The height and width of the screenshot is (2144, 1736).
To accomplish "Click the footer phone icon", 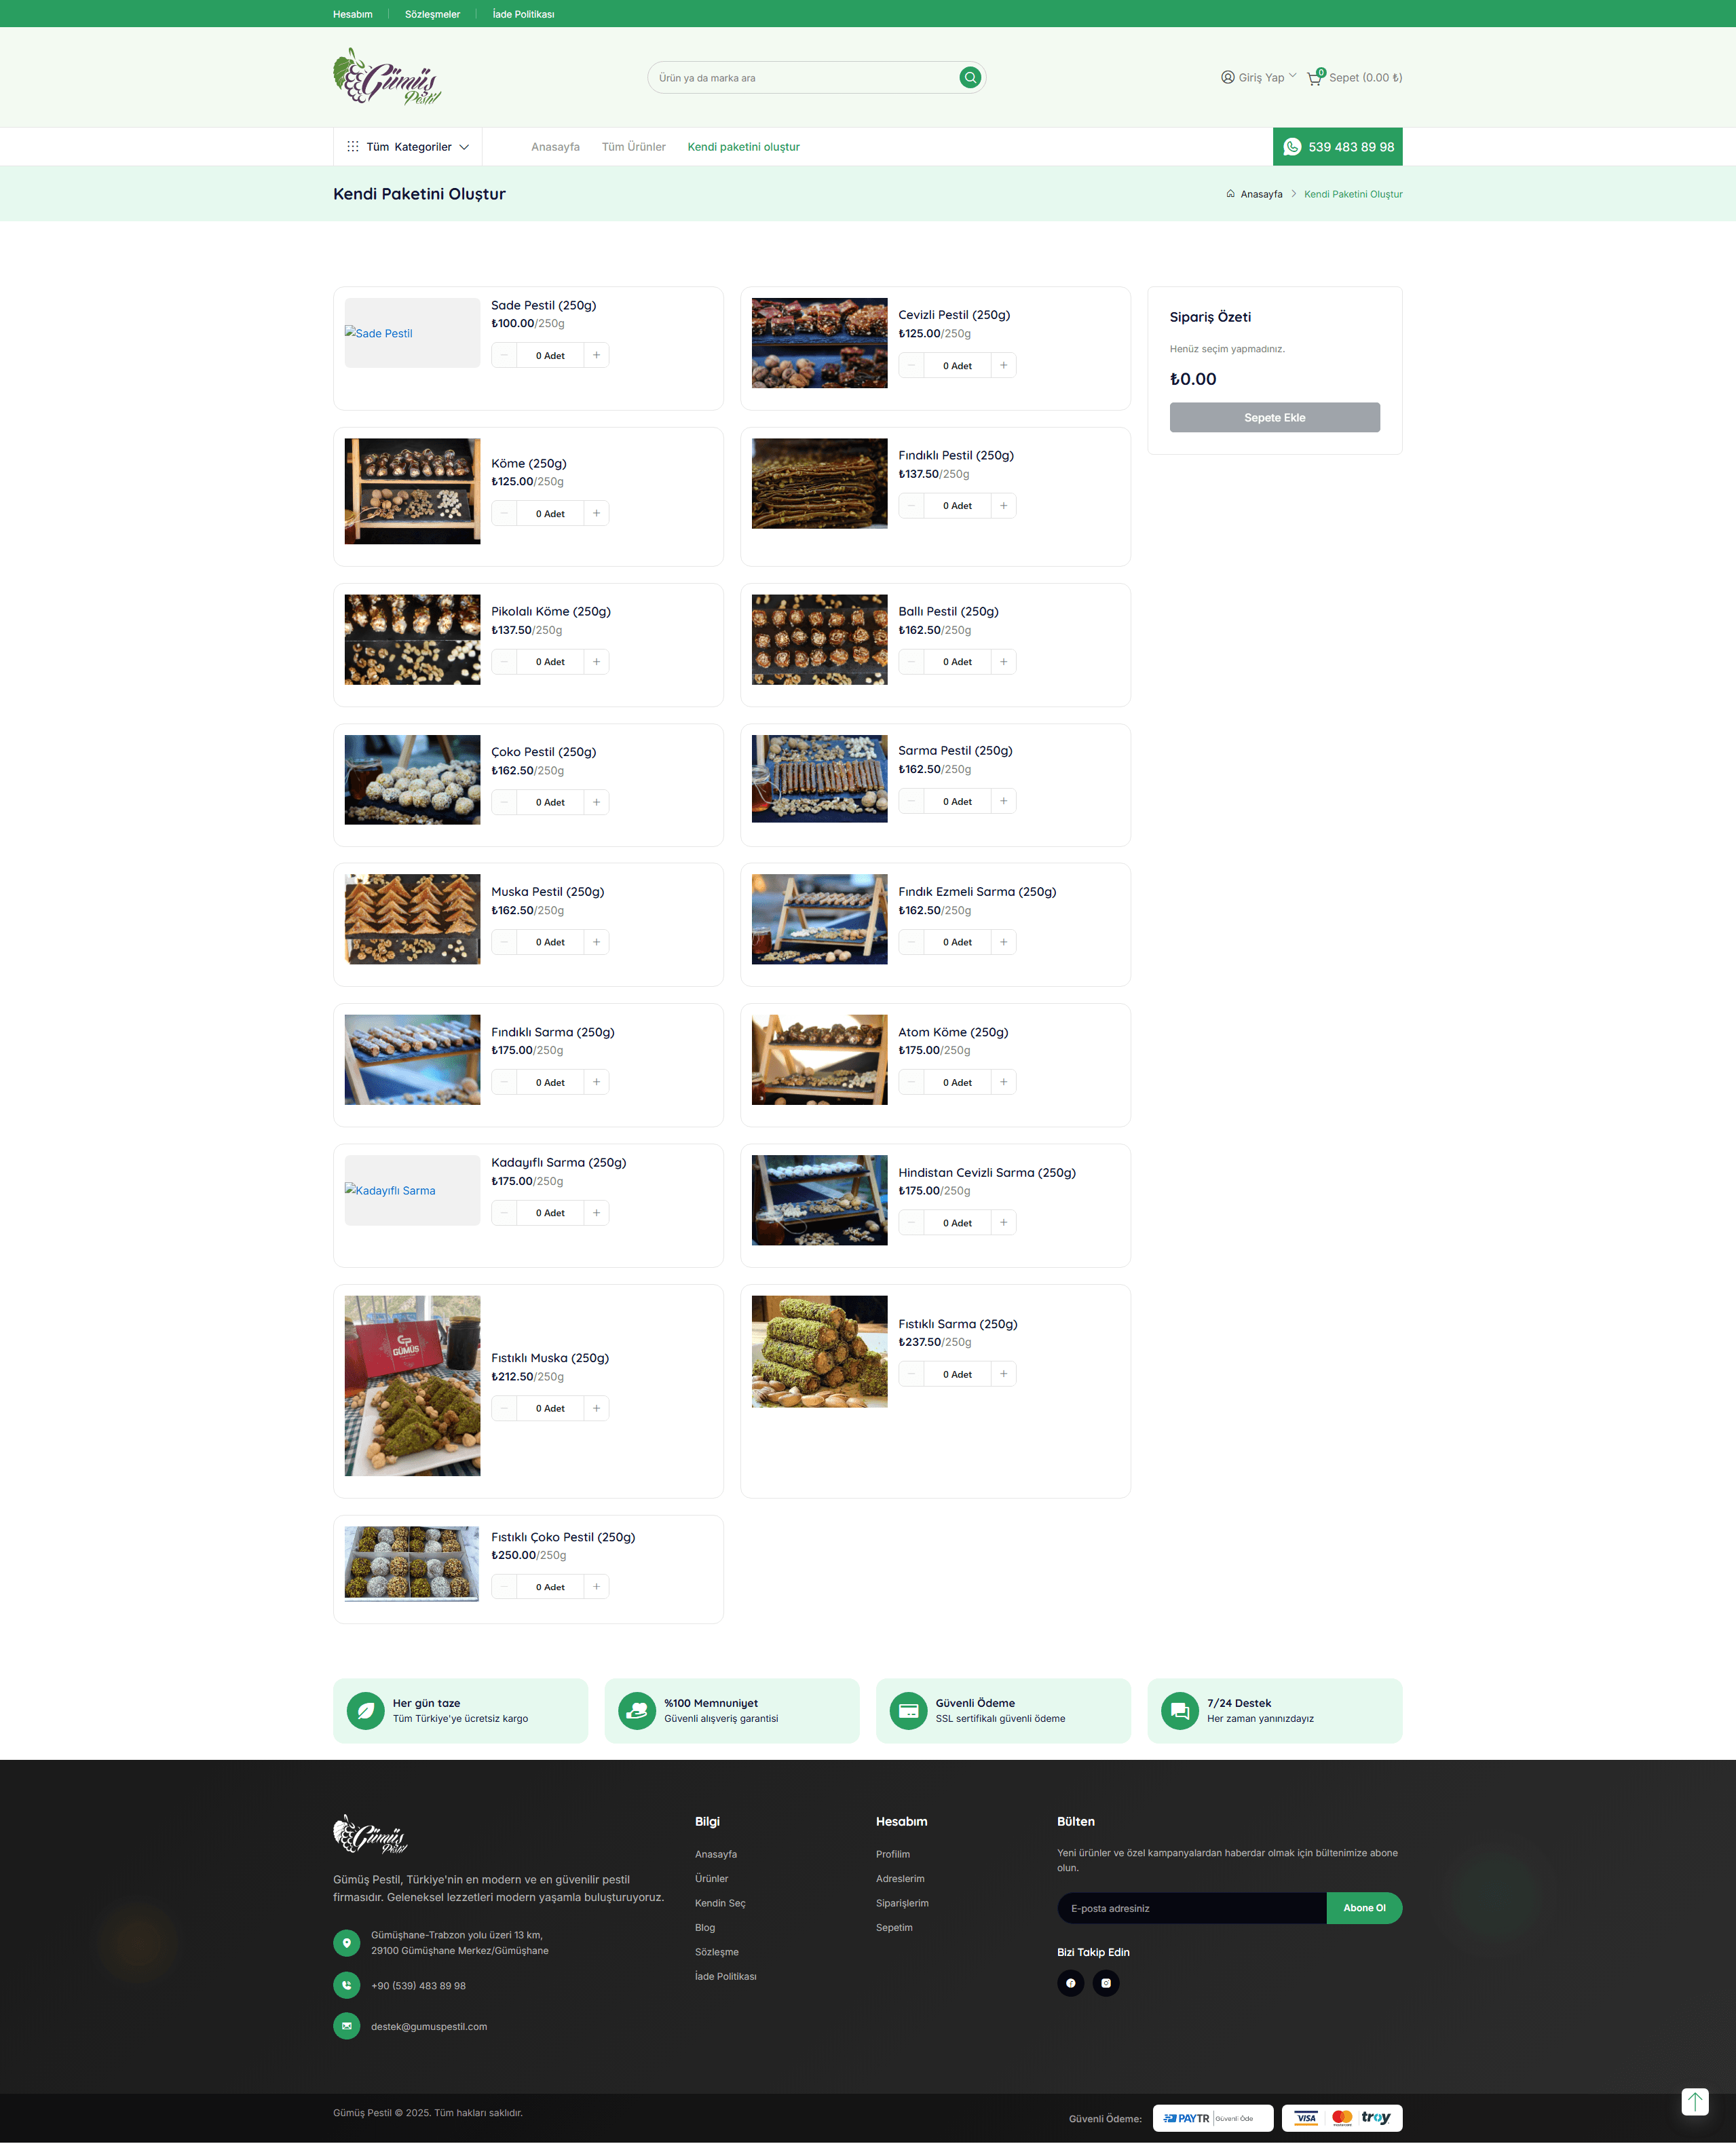I will [x=346, y=1985].
